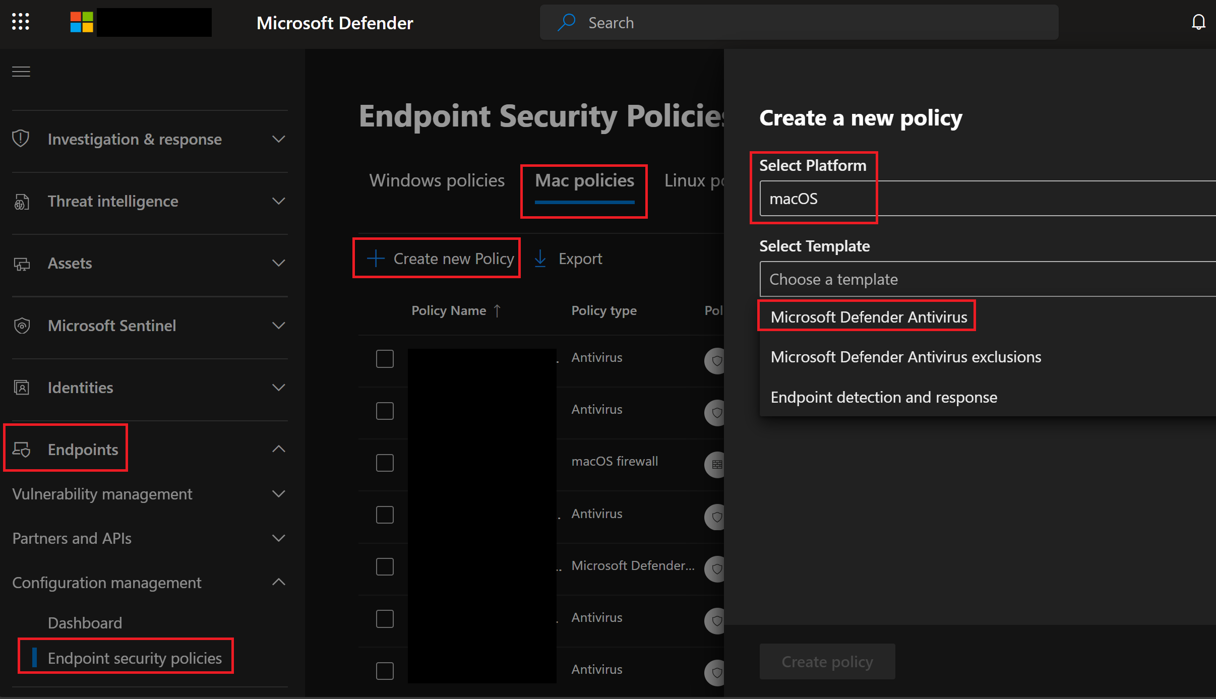Open Configuration management section

tap(106, 583)
